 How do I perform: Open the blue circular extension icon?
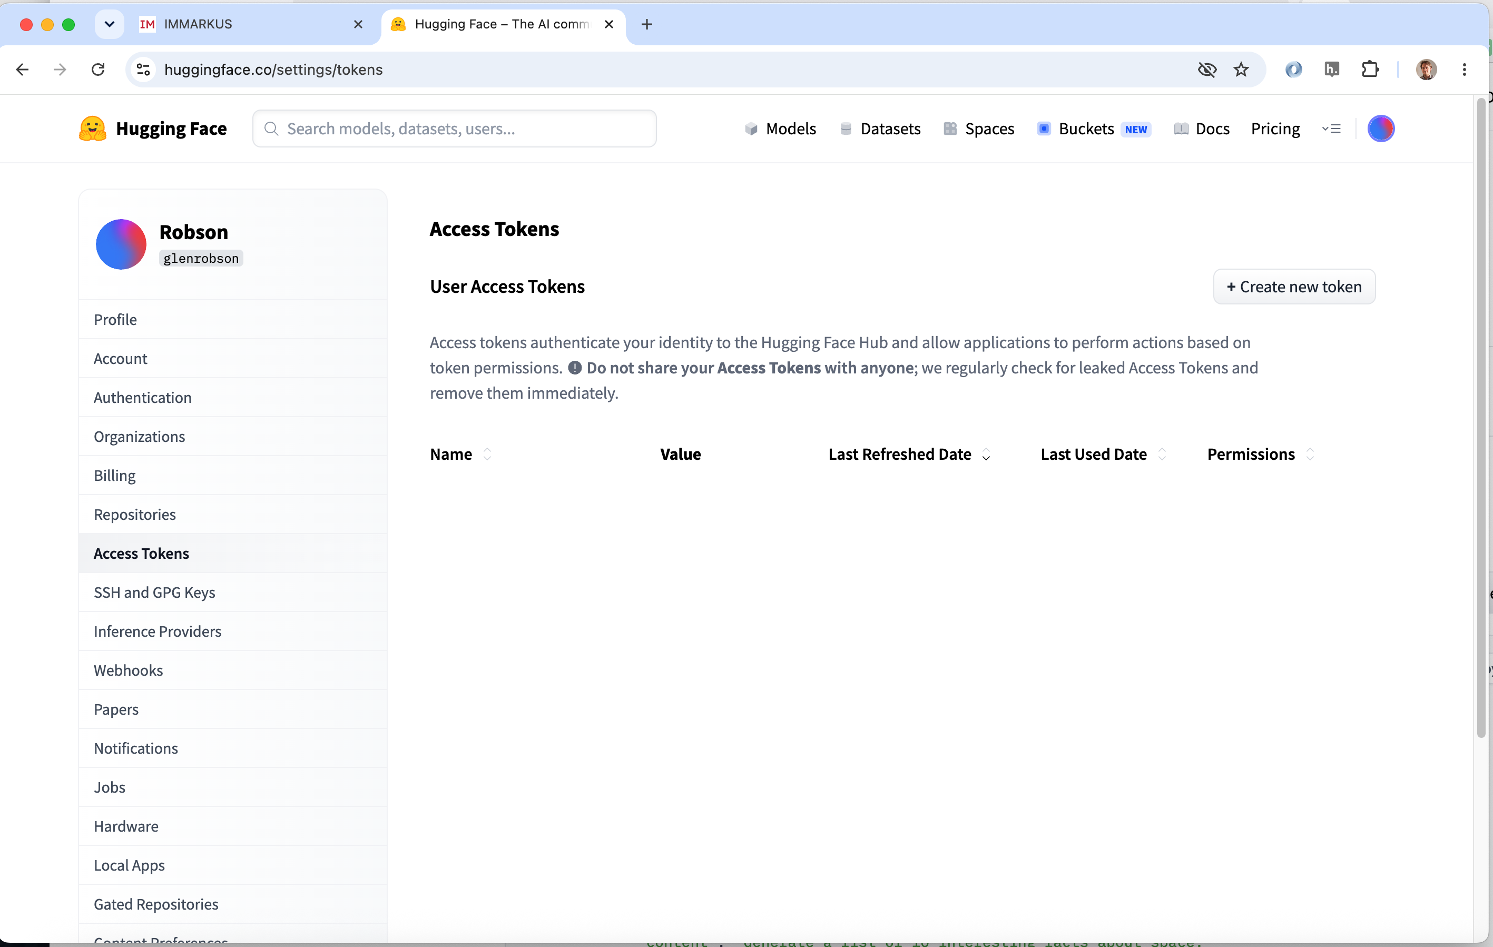coord(1293,70)
